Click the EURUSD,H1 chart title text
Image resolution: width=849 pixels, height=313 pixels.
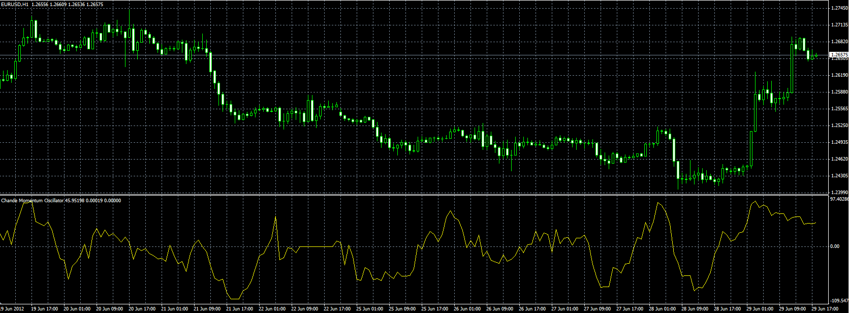(15, 4)
